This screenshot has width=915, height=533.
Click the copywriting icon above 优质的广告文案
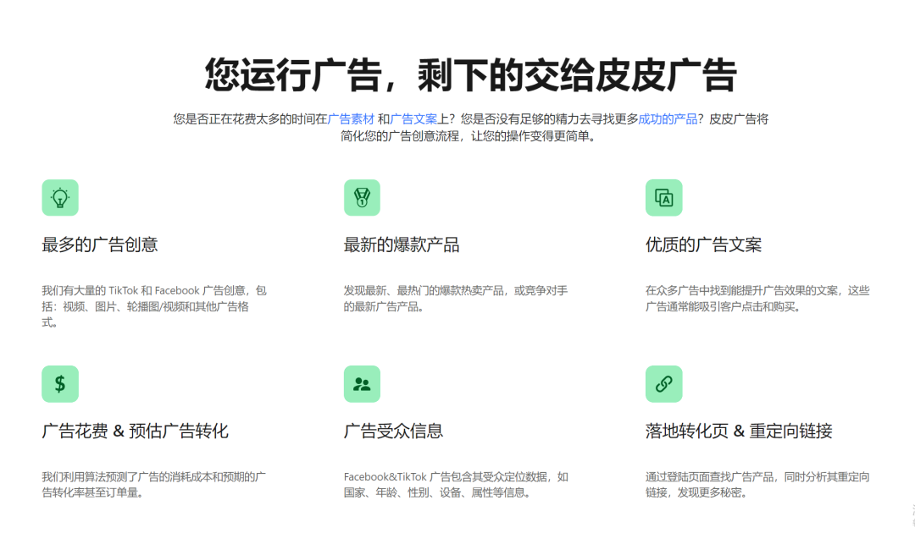(x=664, y=197)
